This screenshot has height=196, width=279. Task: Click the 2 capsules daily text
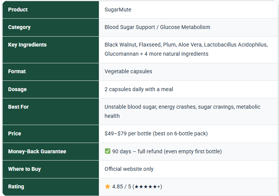coord(139,89)
